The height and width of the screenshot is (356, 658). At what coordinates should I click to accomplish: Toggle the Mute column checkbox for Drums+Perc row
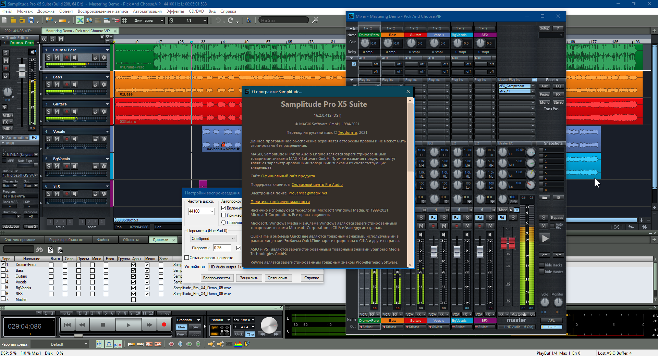[x=51, y=265]
